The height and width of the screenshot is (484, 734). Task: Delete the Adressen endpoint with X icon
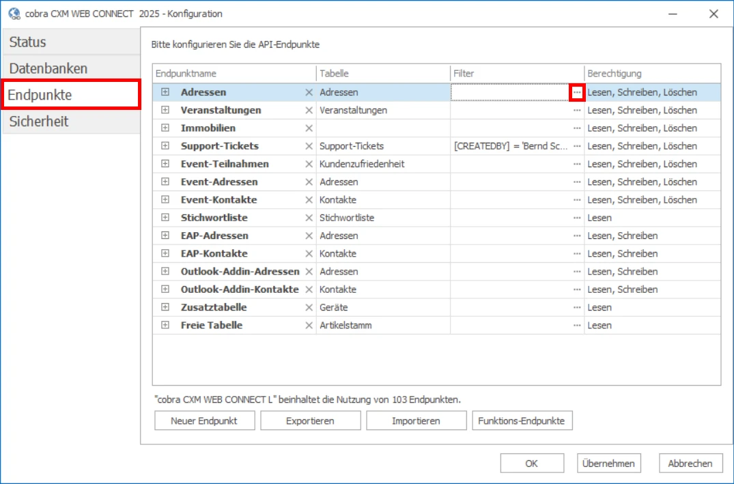tap(309, 92)
